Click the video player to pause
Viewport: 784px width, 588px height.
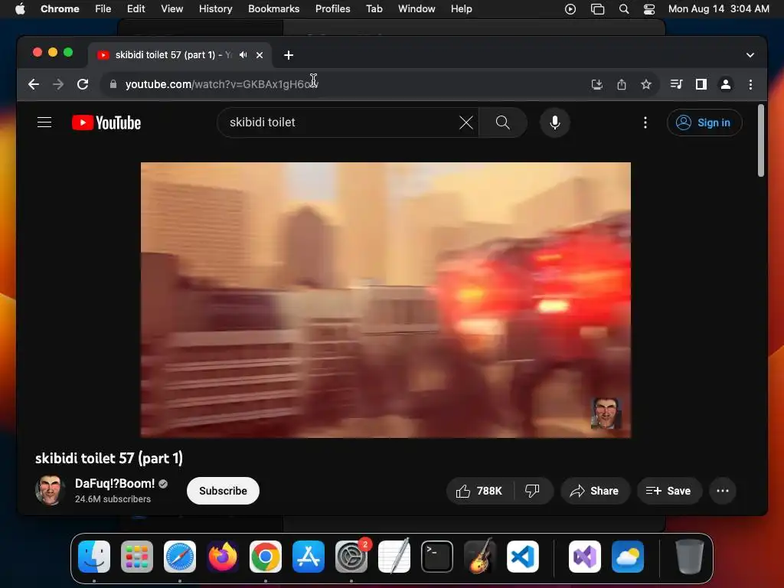[x=386, y=300]
